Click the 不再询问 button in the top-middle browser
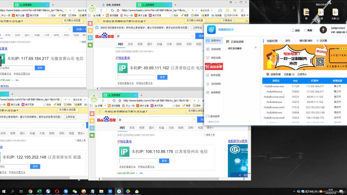The image size is (347, 195). tap(227, 21)
